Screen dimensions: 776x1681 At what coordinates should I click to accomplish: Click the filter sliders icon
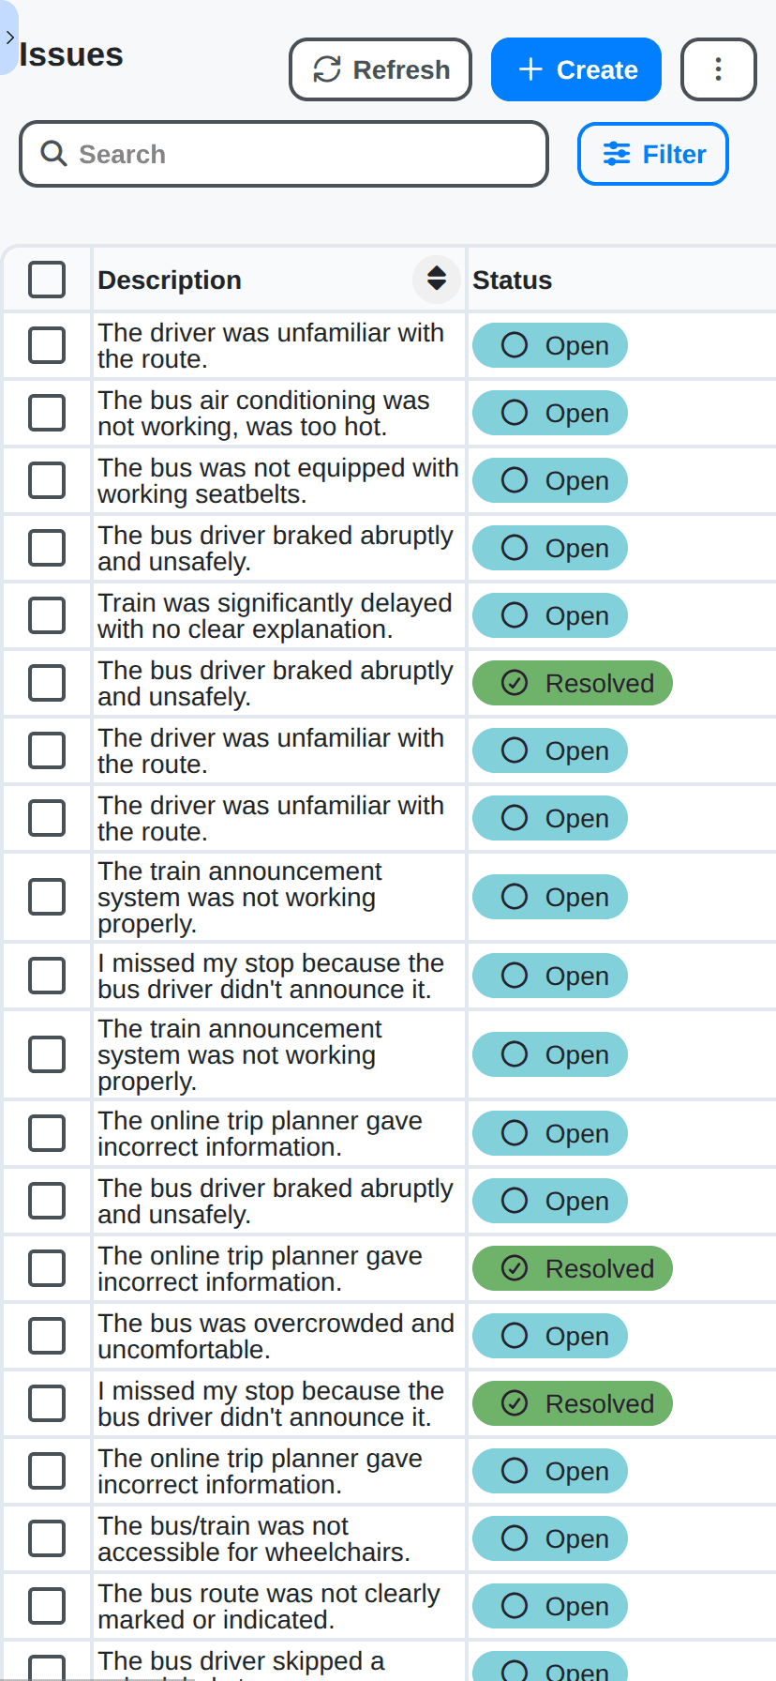618,154
